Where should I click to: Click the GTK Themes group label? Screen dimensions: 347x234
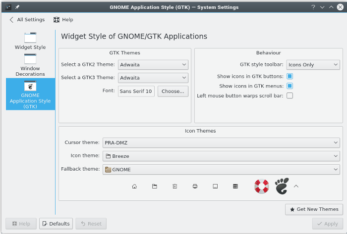coord(124,53)
